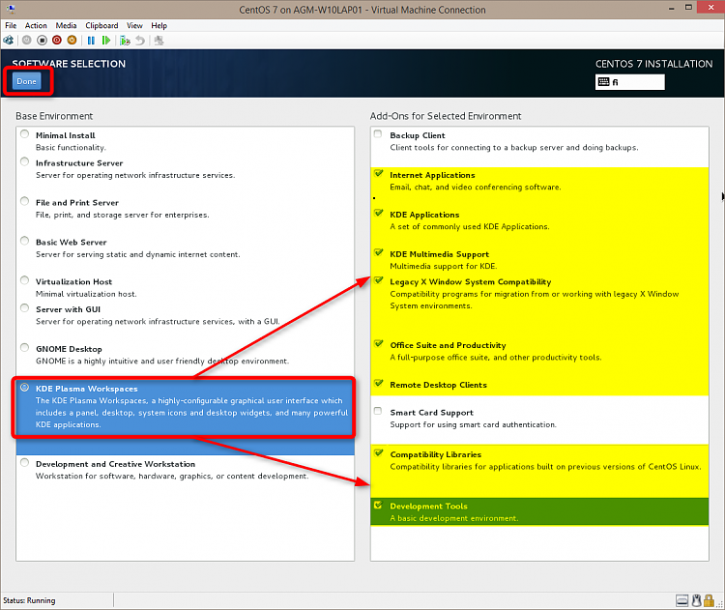
Task: Toggle Legacy X Window System Compatibility checkbox
Action: 379,280
